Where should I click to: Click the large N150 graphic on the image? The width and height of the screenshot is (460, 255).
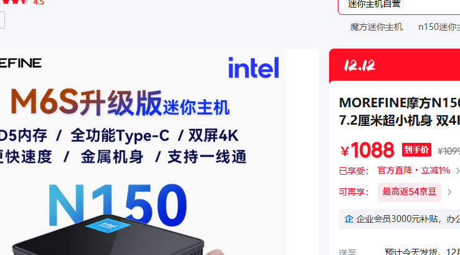pos(117,204)
